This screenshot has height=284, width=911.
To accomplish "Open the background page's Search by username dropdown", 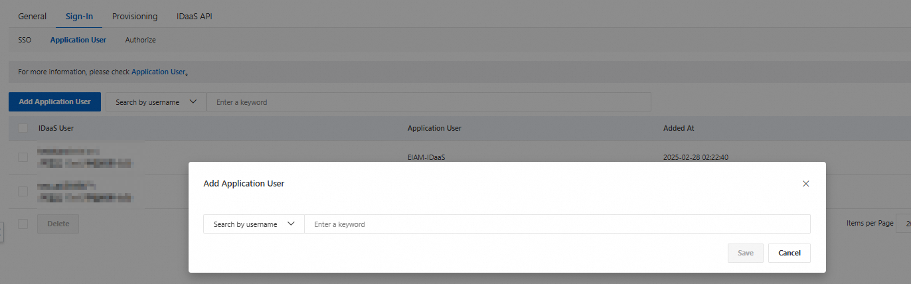I will 156,102.
